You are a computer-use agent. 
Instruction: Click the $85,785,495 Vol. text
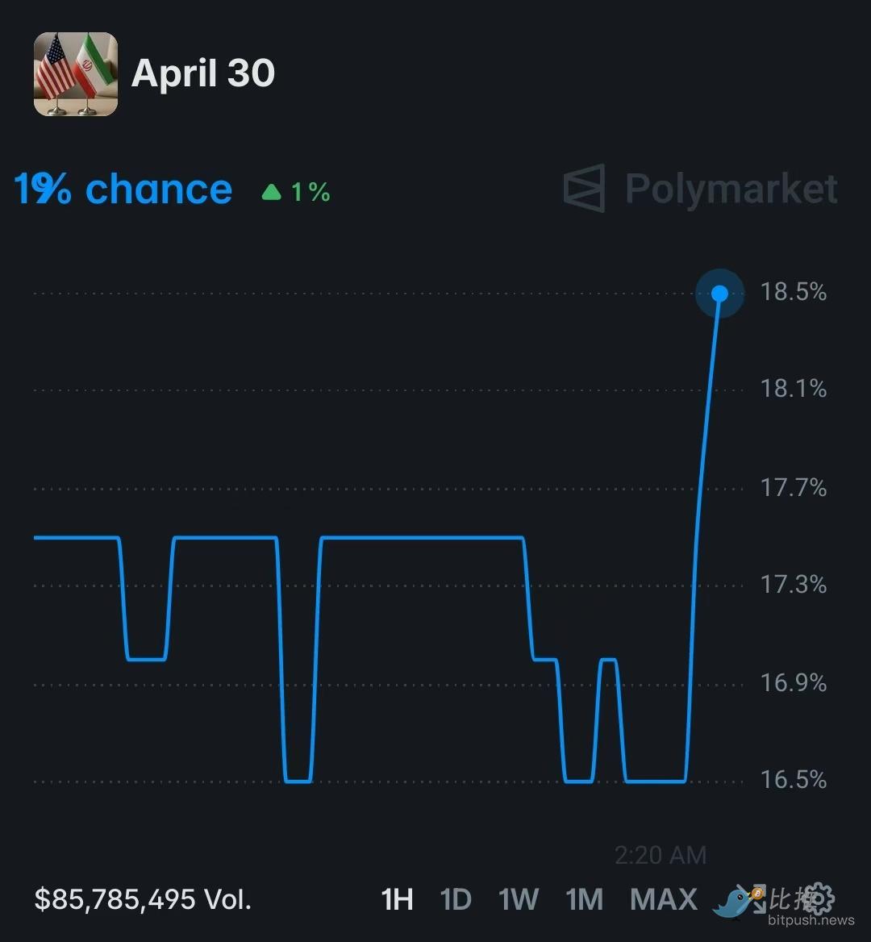click(143, 898)
